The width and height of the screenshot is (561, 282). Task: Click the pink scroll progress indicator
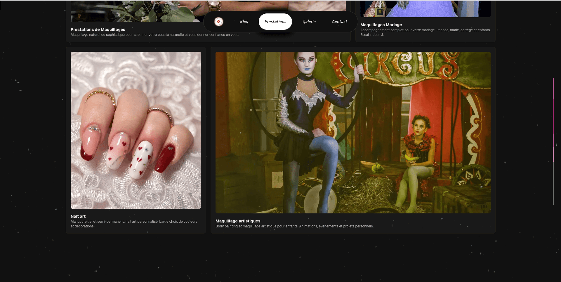coord(553,117)
